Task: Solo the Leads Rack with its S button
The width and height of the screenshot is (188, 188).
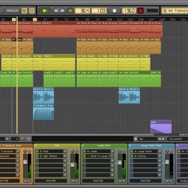Action: tap(124, 181)
